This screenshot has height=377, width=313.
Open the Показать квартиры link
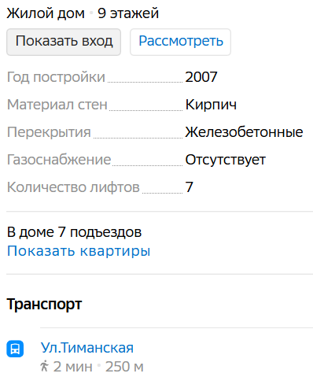[x=79, y=251]
